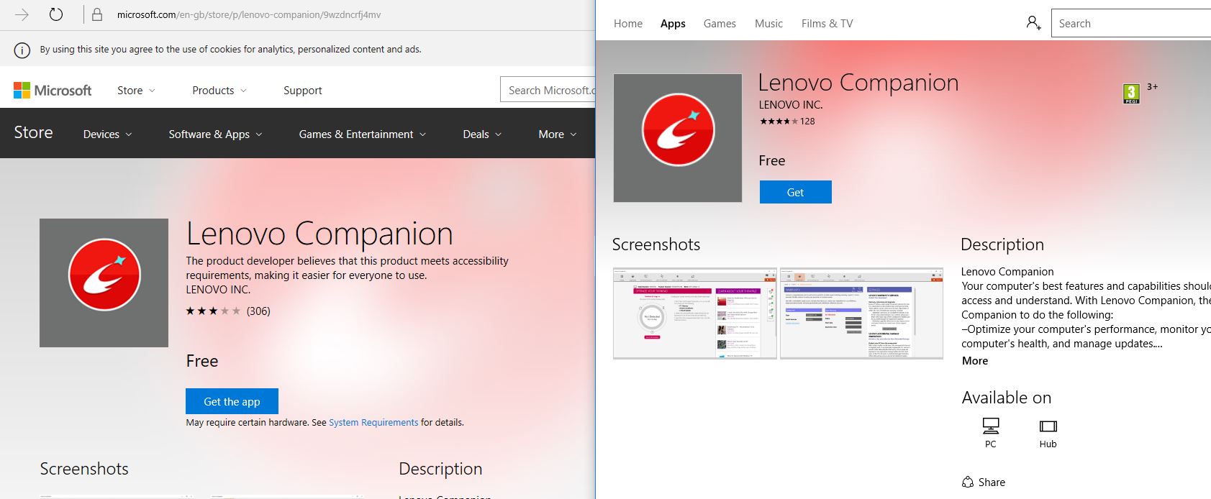Click the Search Microsoft.com input field

(548, 91)
